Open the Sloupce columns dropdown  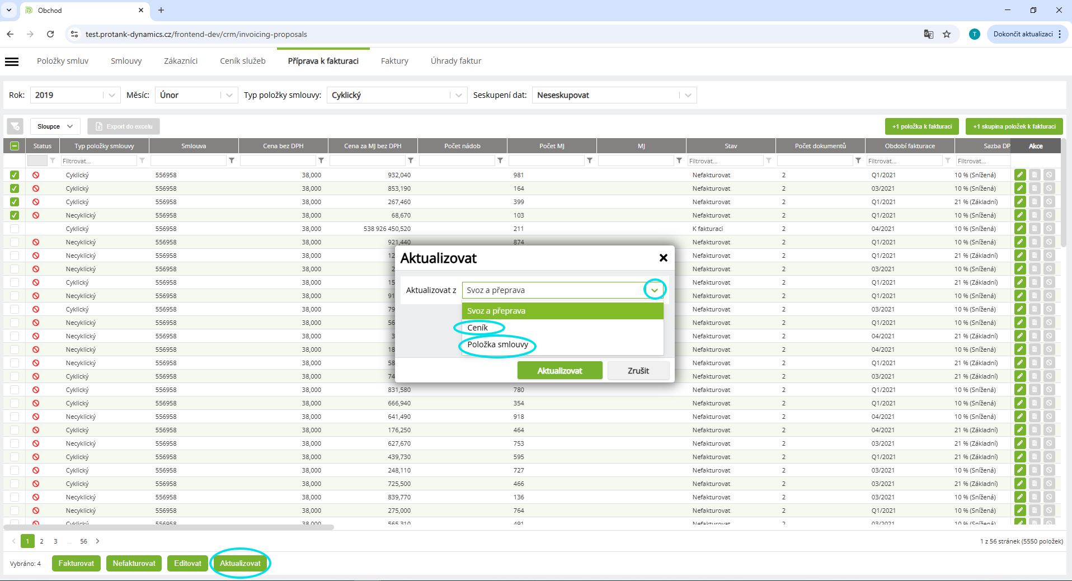(55, 126)
